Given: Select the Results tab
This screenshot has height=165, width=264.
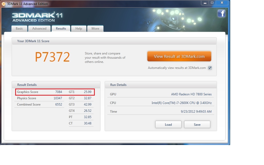Looking at the screenshot, I should 61,29.
